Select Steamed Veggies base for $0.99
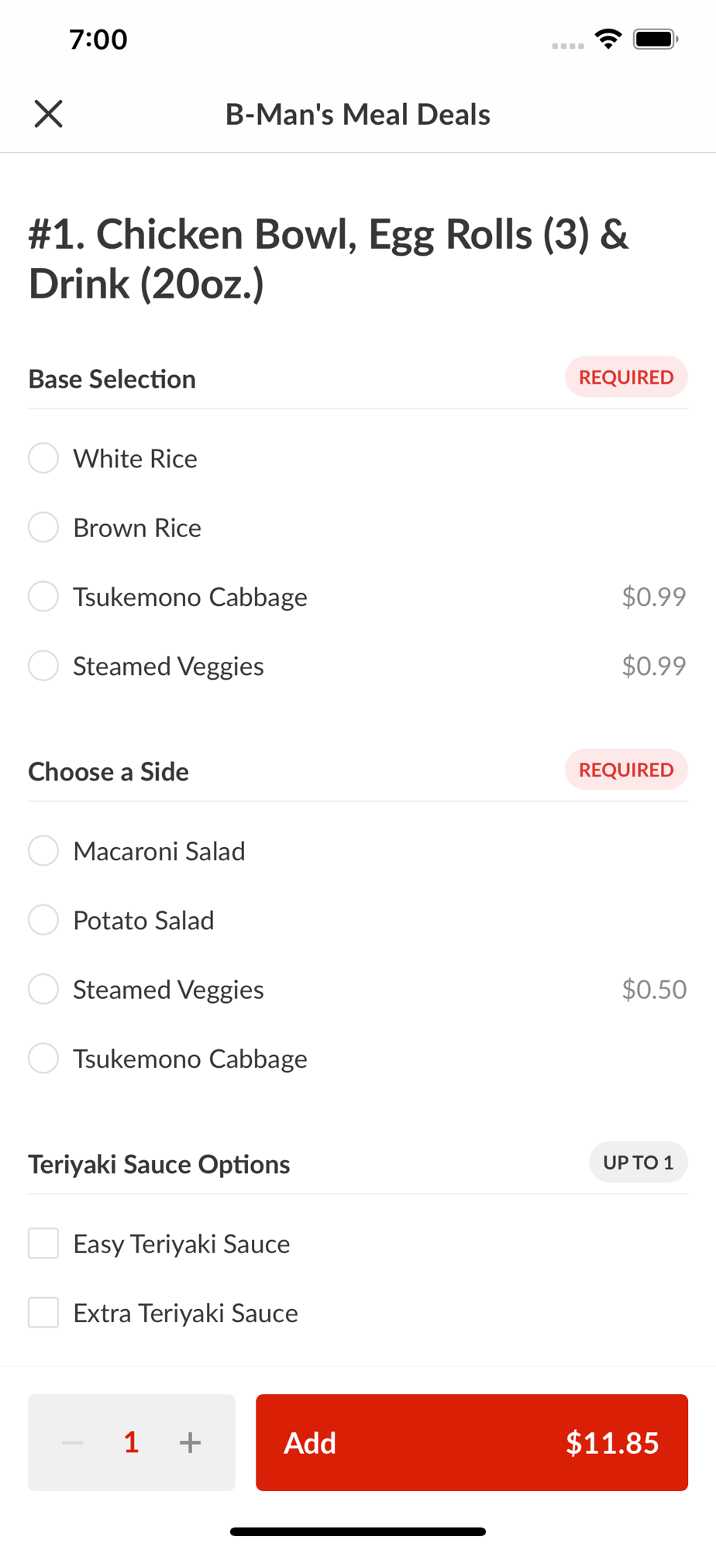716x1550 pixels. click(x=43, y=666)
